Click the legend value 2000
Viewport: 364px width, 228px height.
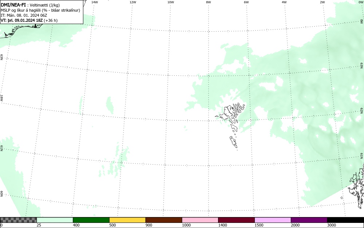point(295,225)
